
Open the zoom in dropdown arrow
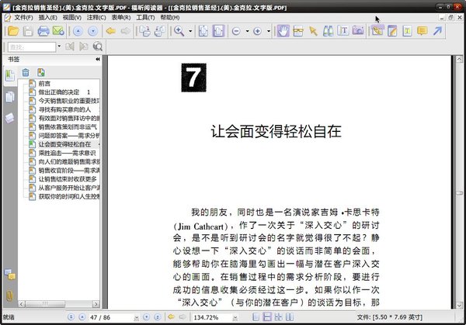[x=269, y=31]
